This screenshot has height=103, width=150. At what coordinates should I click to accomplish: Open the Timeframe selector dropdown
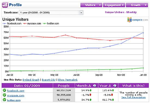pos(51,13)
